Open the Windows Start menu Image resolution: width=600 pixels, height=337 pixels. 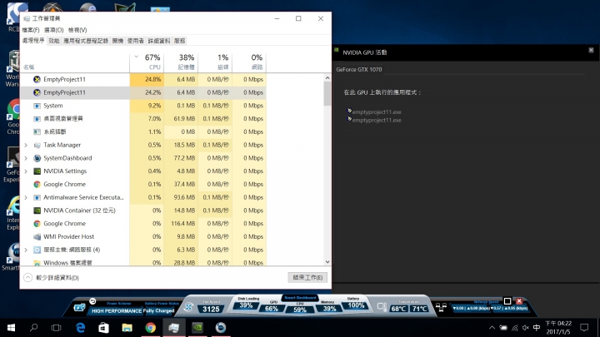tap(11, 328)
